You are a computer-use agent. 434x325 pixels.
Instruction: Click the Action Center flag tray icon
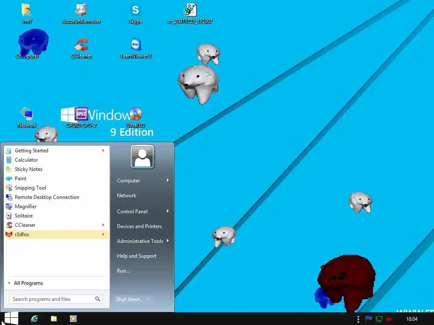click(368, 319)
